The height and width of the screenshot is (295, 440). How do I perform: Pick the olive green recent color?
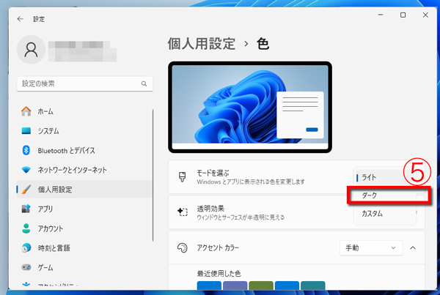(x=260, y=286)
